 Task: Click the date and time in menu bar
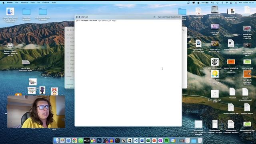[246, 3]
